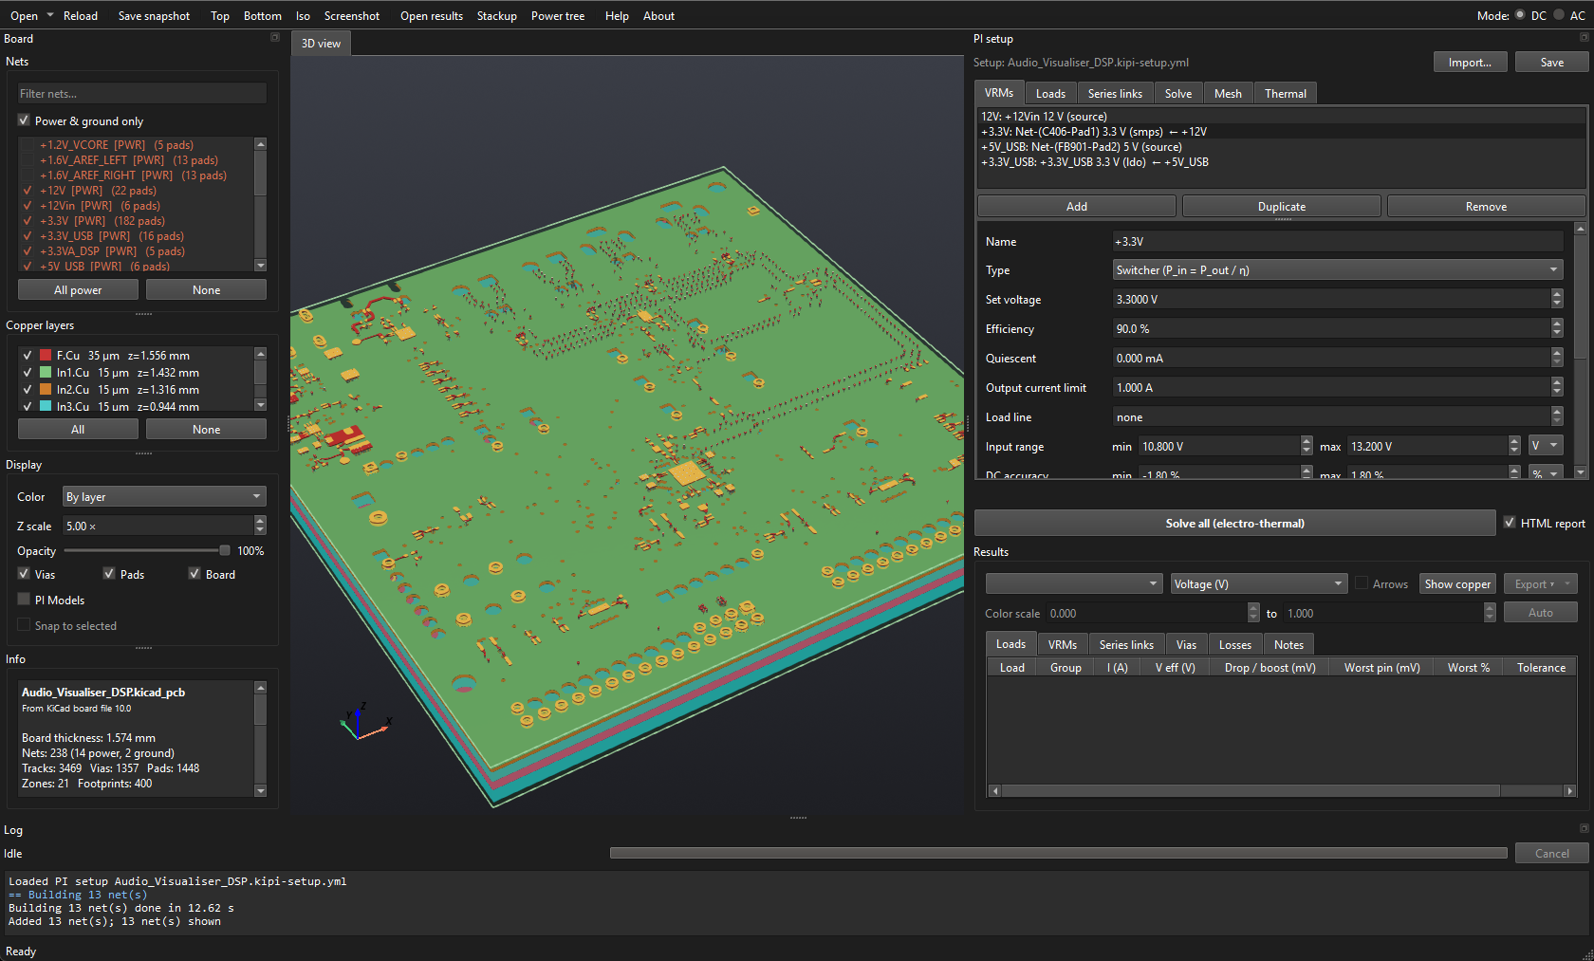Image resolution: width=1594 pixels, height=961 pixels.
Task: Select the +3.3V_USB VRM list row
Action: [1280, 162]
